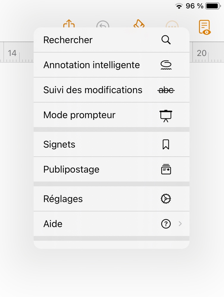Tap the ruler at the 20 mark
This screenshot has width=224, height=297.
[x=202, y=53]
